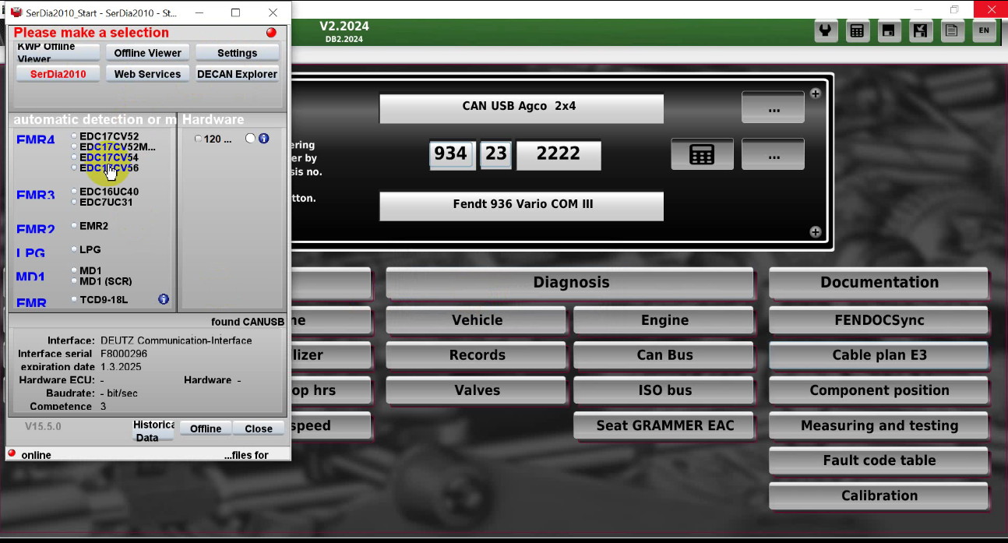Image resolution: width=1008 pixels, height=543 pixels.
Task: Open Measuring and testing
Action: coord(879,425)
